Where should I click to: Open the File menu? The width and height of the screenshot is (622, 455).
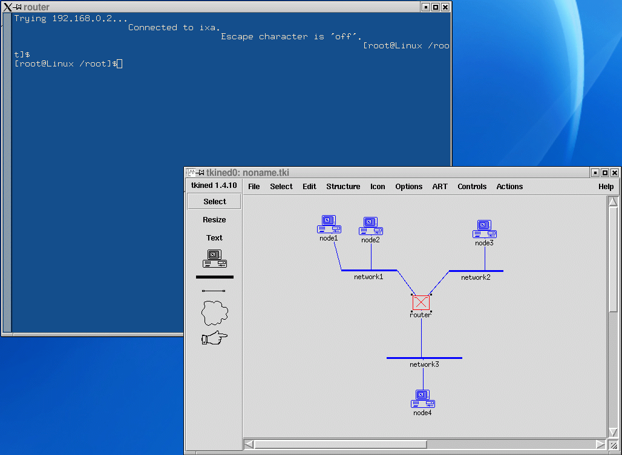[254, 187]
